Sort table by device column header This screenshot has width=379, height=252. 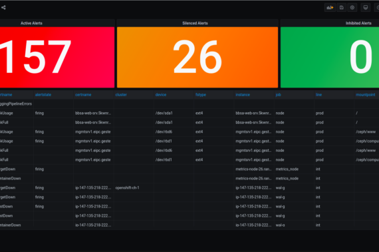(x=161, y=95)
